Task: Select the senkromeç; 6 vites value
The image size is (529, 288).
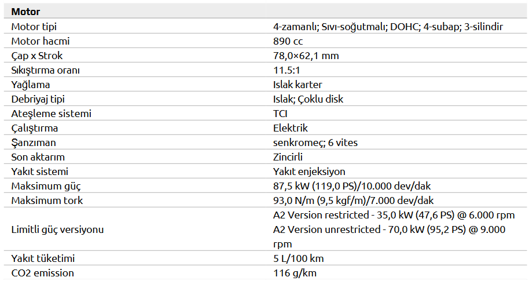Action: click(319, 143)
